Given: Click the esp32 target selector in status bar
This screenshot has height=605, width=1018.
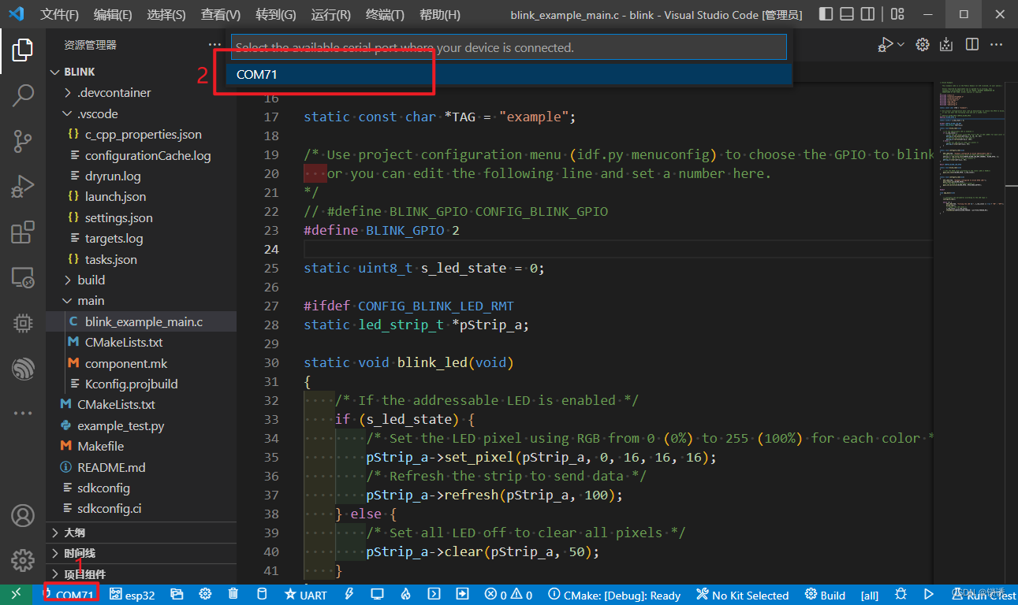Looking at the screenshot, I should pyautogui.click(x=132, y=595).
